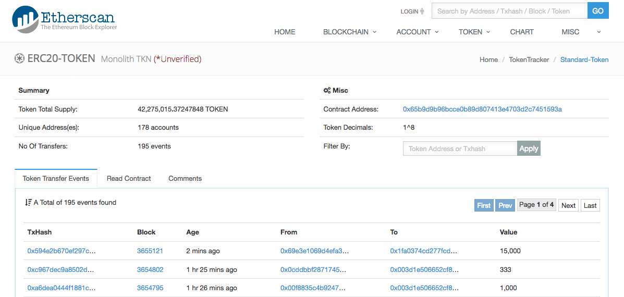Click the Block column header
The width and height of the screenshot is (624, 297).
pyautogui.click(x=146, y=232)
